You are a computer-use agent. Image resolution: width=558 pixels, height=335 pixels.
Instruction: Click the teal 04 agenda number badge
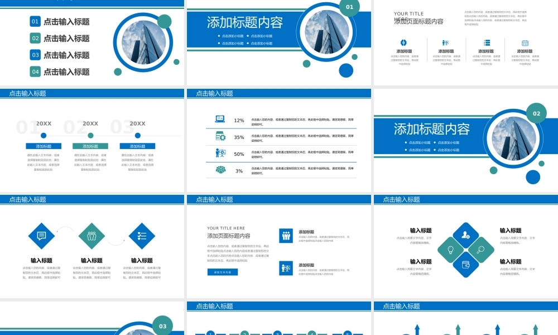coord(35,71)
